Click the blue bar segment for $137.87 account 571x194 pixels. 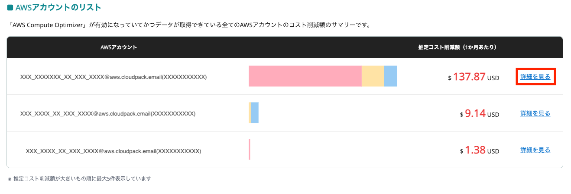click(x=390, y=76)
